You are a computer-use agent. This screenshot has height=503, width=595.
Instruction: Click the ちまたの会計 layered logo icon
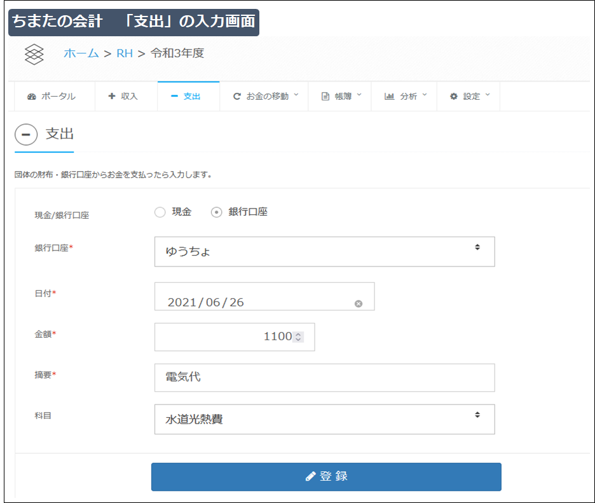[34, 55]
